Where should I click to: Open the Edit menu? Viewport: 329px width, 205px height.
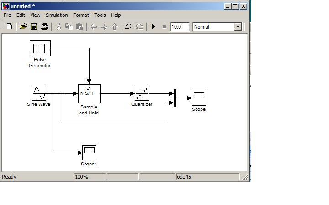click(21, 15)
